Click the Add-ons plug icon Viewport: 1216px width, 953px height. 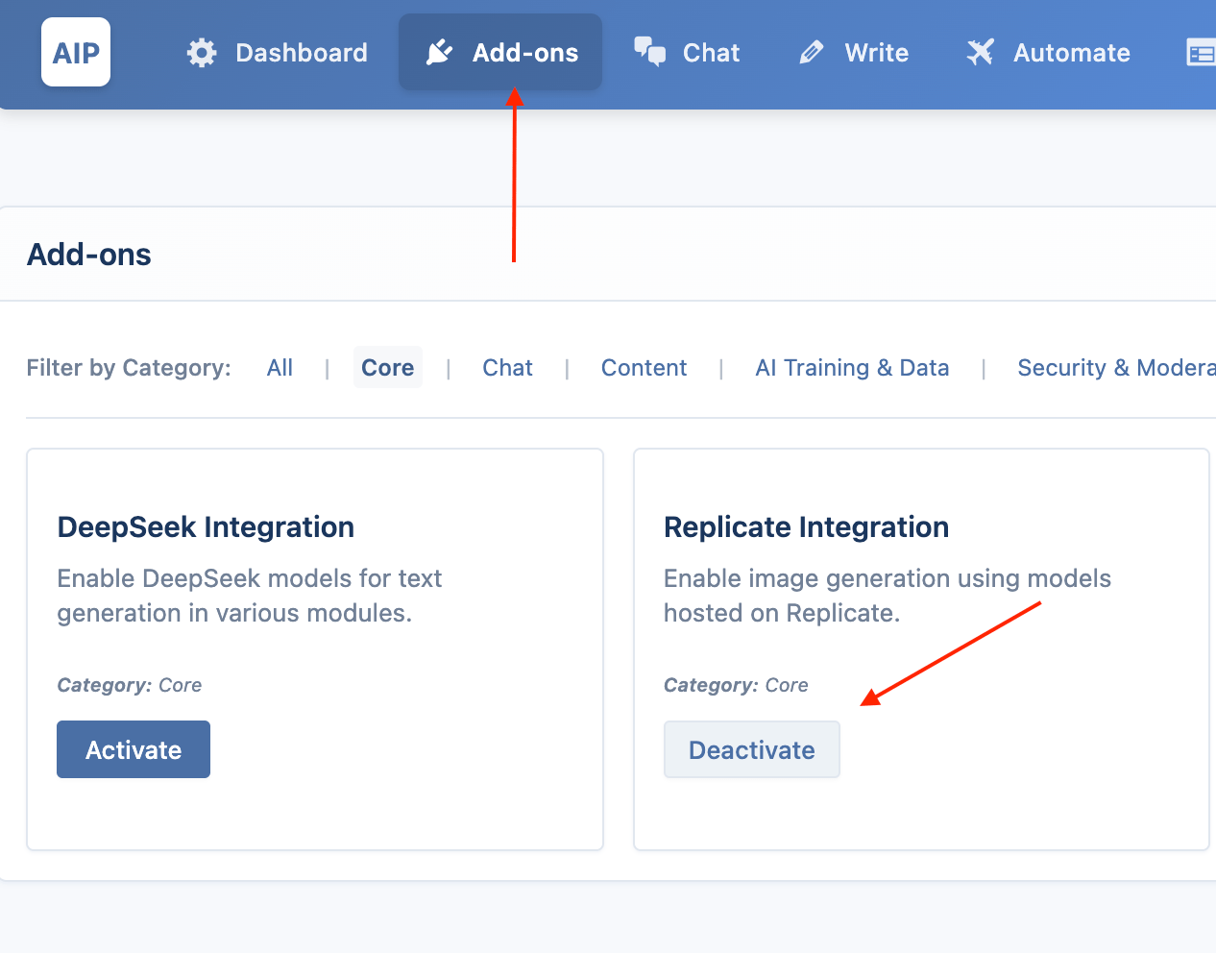tap(439, 53)
